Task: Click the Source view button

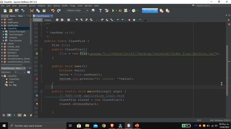Action: 38,20
